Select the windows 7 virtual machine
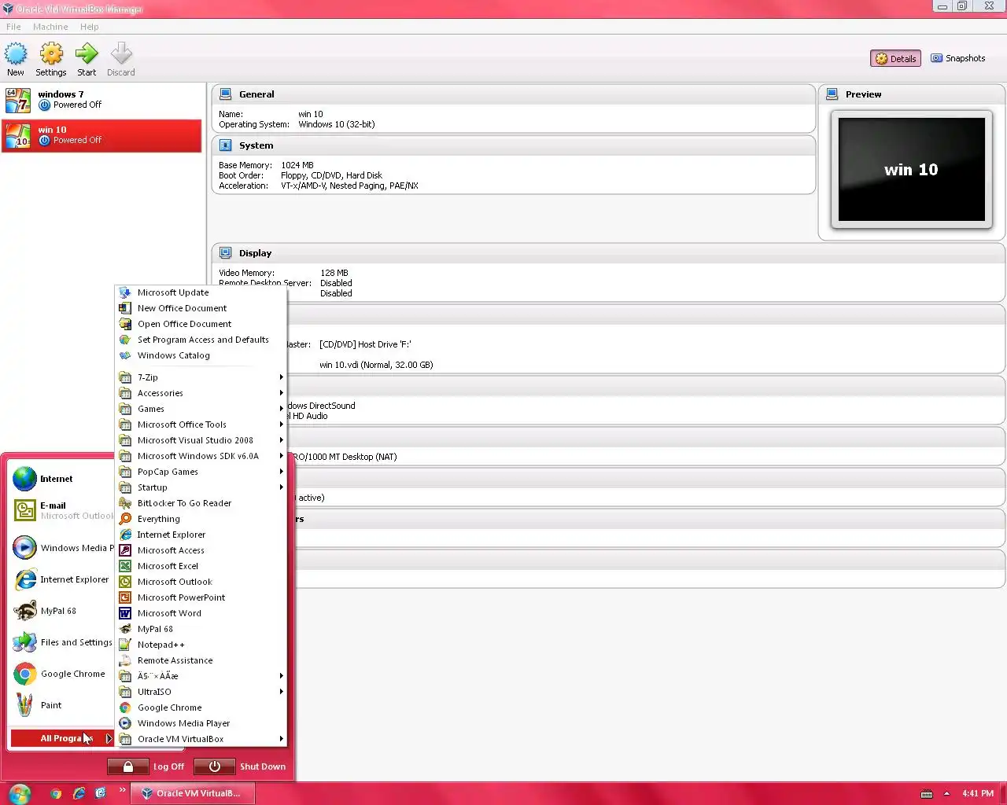 [102, 100]
